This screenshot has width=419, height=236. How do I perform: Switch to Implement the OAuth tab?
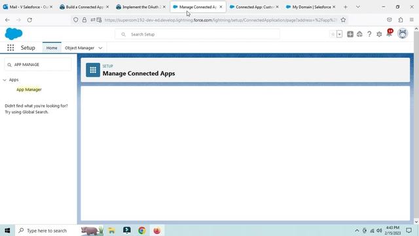tap(141, 7)
